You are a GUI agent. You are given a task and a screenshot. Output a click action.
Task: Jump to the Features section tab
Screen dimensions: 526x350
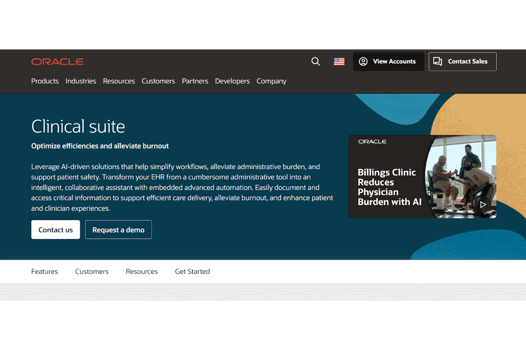(44, 272)
